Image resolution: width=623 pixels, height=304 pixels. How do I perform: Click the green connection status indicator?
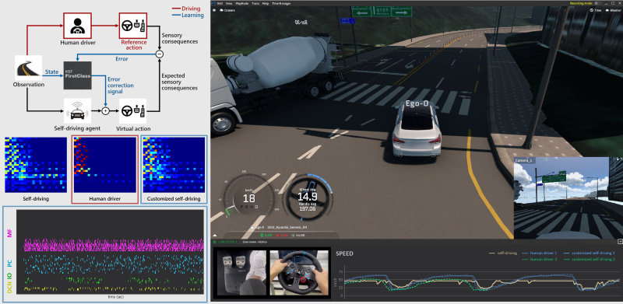[x=214, y=242]
